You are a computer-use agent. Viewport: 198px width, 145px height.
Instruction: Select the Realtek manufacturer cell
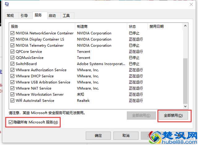click(83, 101)
